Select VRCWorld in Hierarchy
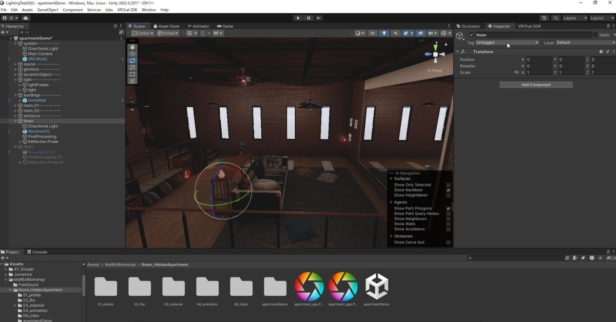616x322 pixels. [x=37, y=59]
